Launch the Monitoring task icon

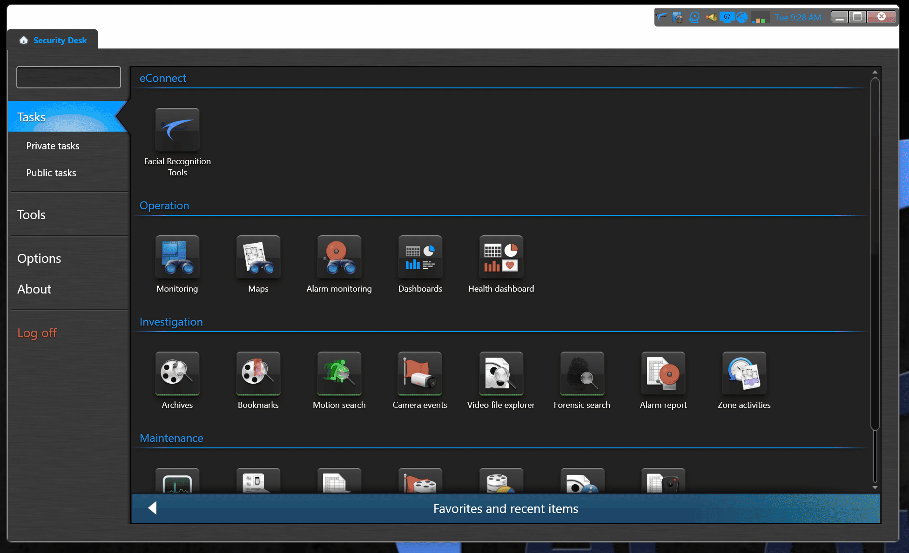(177, 257)
